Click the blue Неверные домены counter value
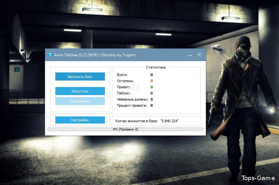This screenshot has height=185, width=279. [151, 99]
